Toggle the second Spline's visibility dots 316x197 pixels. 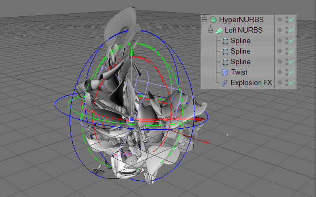click(x=287, y=51)
